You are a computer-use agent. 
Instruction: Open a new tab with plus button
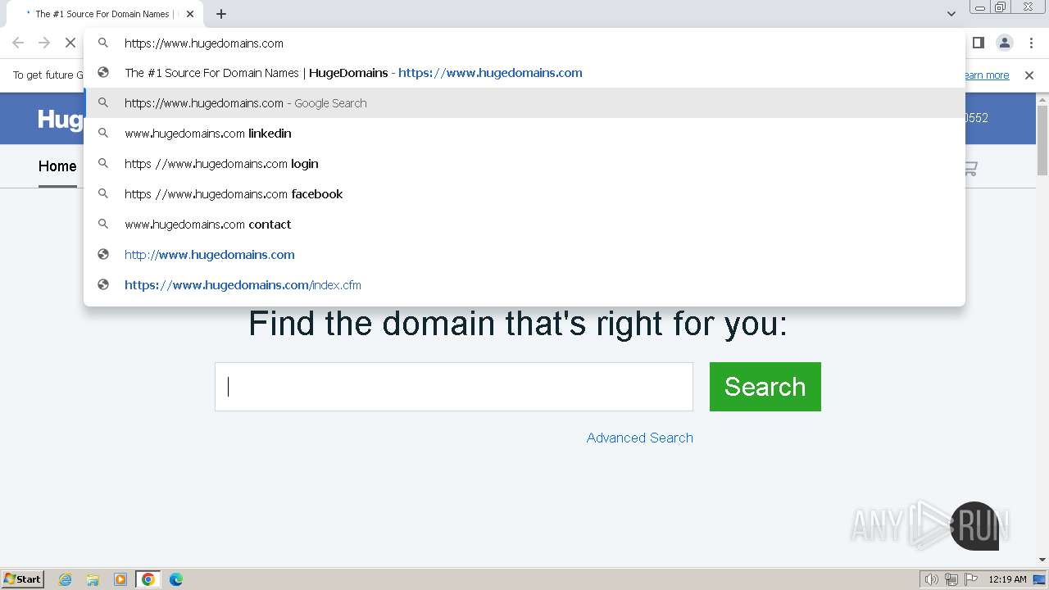[x=221, y=14]
